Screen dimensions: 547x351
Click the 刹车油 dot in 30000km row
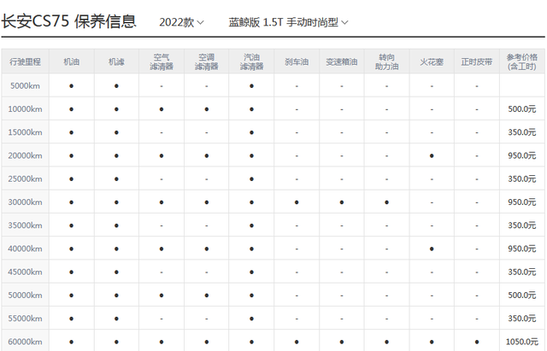pyautogui.click(x=297, y=202)
